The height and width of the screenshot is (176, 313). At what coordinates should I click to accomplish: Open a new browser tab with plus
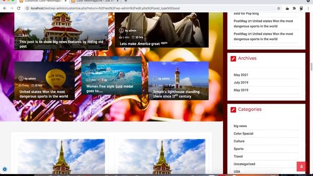[x=126, y=1]
